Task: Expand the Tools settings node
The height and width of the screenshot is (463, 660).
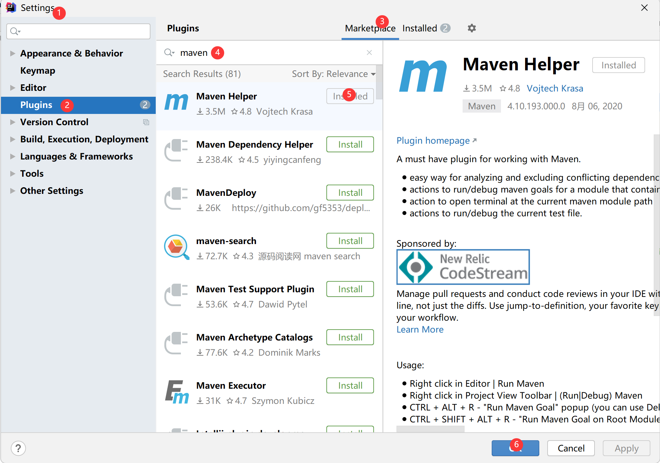Action: click(x=13, y=174)
